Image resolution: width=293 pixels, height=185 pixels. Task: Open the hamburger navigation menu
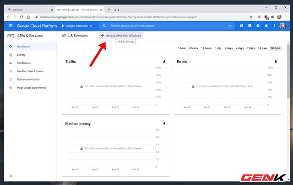tap(11, 26)
